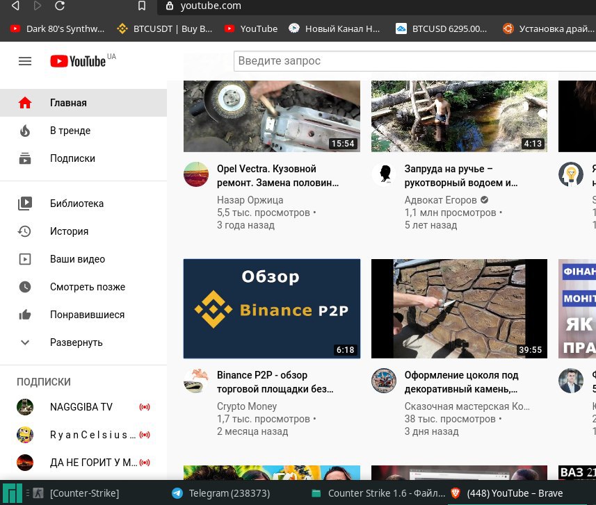Click channel name Адвокат Егоров
The height and width of the screenshot is (505, 596).
click(440, 200)
